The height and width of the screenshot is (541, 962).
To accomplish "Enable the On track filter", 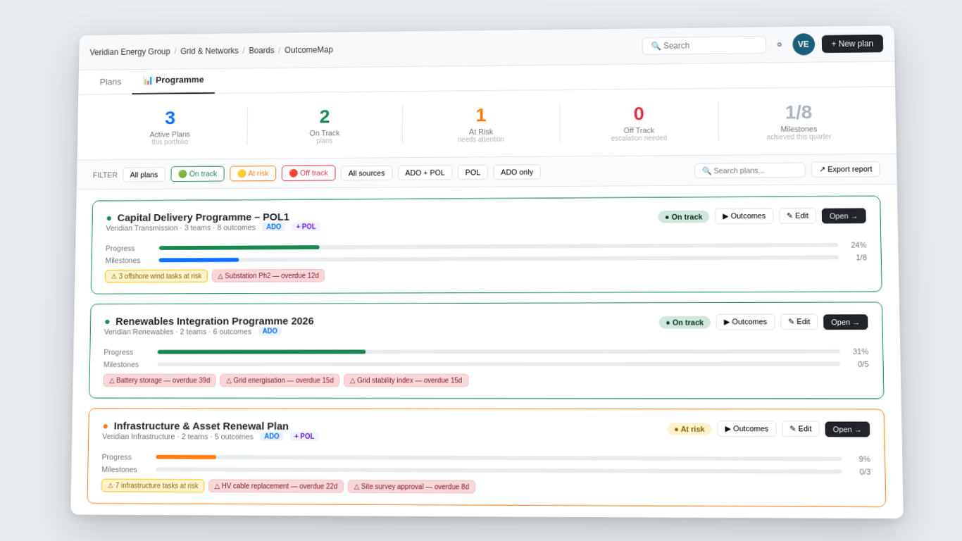I will click(x=197, y=173).
